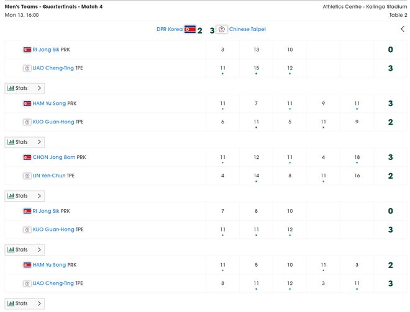Click the flag beside first RI Jong Sik
The height and width of the screenshot is (312, 410).
[x=27, y=50]
